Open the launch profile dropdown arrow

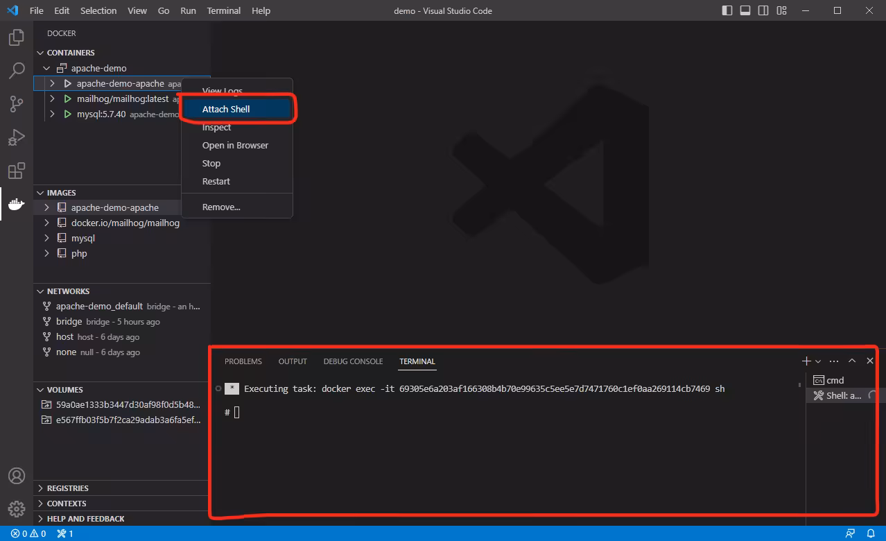coord(818,361)
